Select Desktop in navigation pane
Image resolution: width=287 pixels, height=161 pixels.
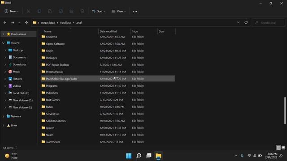click(x=18, y=50)
